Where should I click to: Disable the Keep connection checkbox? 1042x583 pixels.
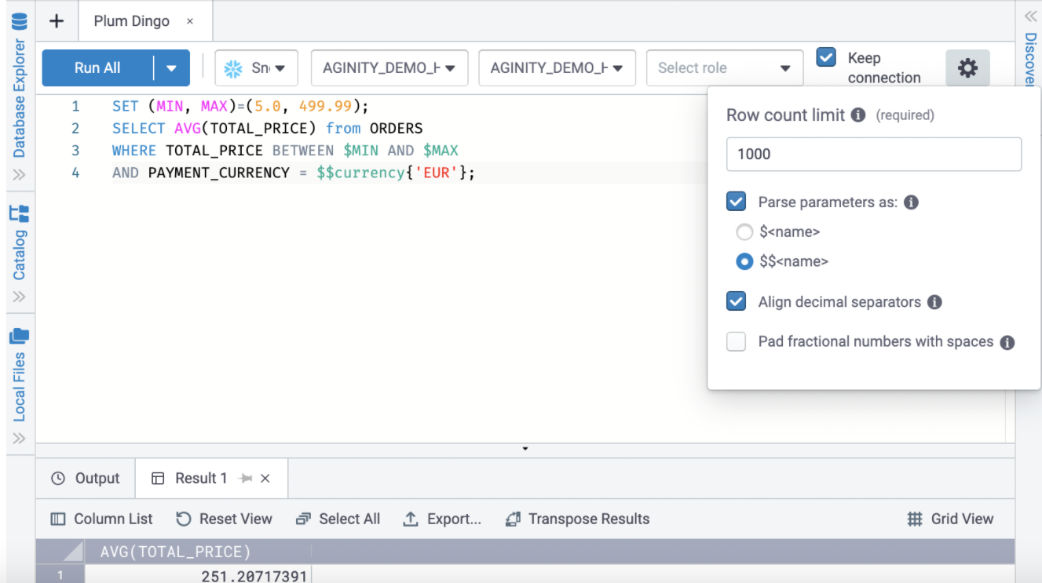coord(825,56)
